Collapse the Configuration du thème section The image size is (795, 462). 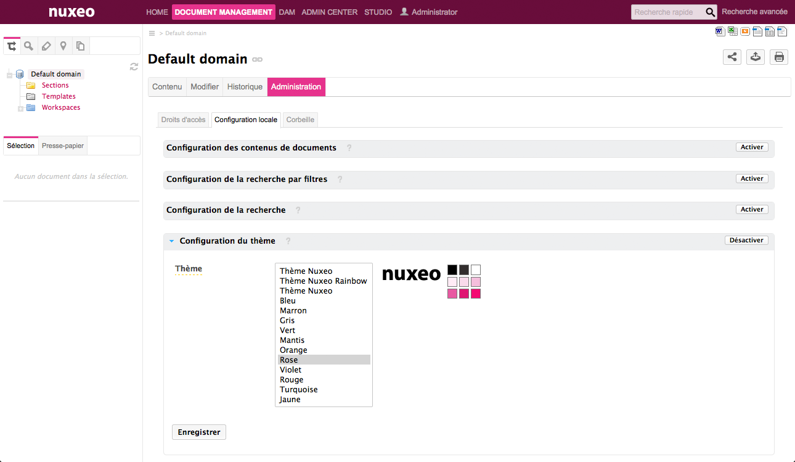pyautogui.click(x=172, y=241)
